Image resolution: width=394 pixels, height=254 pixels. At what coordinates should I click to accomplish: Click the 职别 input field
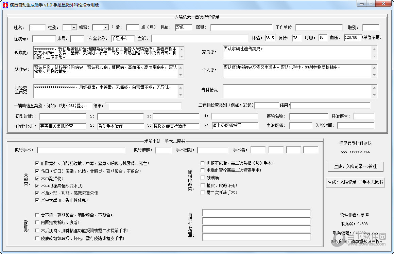coord(371,28)
